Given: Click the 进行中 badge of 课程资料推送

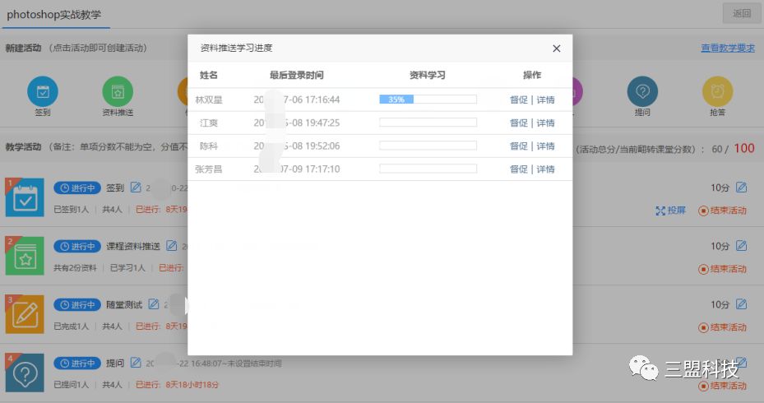Looking at the screenshot, I should pos(77,246).
